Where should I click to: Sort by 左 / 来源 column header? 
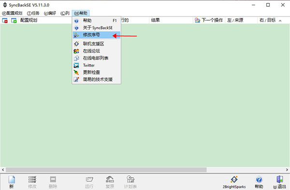point(235,20)
